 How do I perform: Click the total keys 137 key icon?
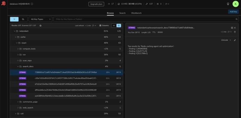pos(147,4)
